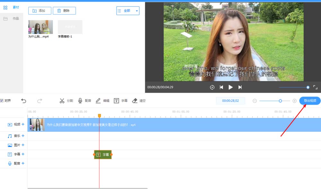Toggle fullscreen preview mode
The width and height of the screenshot is (321, 189).
click(316, 87)
